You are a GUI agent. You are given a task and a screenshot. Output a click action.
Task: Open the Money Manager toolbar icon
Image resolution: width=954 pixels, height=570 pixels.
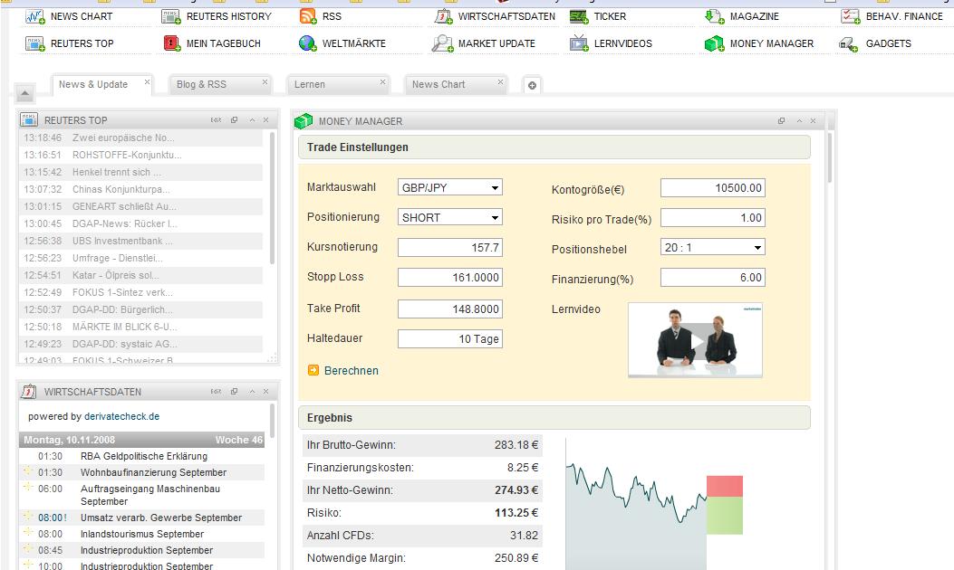pos(715,43)
